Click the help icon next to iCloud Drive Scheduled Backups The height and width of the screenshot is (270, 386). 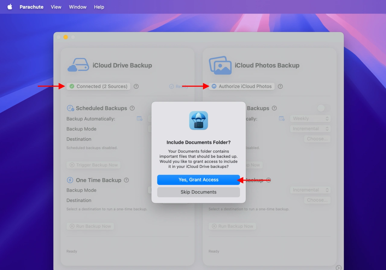click(x=132, y=108)
